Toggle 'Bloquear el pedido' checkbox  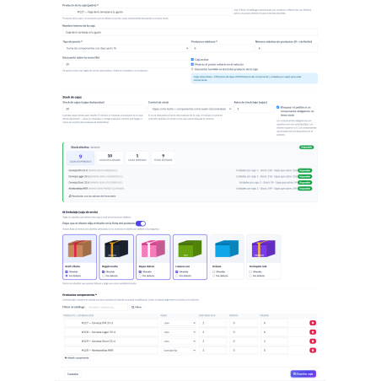(x=277, y=107)
